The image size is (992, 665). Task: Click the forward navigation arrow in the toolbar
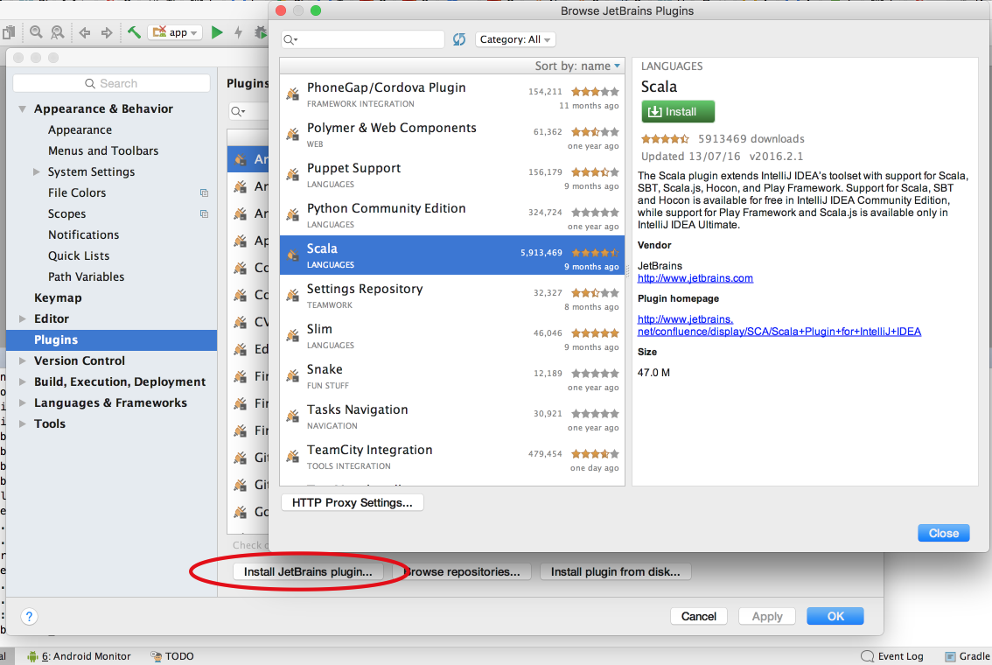click(x=107, y=32)
